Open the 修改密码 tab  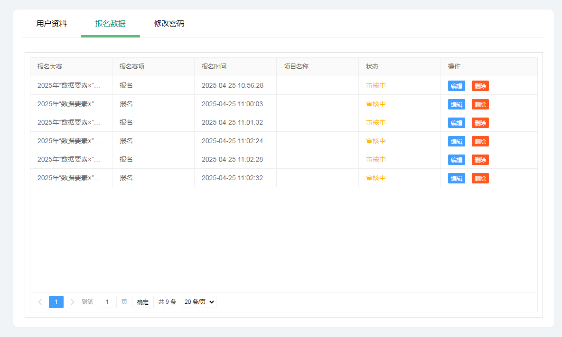[169, 24]
